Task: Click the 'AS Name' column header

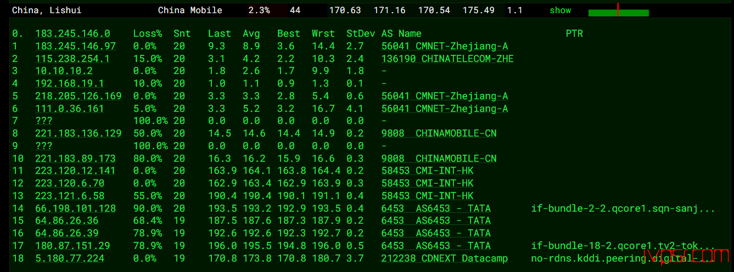Action: click(401, 33)
